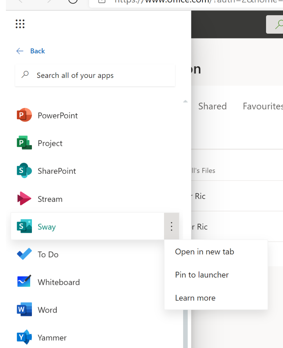
Task: Toggle the app launcher waffle grid
Action: click(20, 24)
